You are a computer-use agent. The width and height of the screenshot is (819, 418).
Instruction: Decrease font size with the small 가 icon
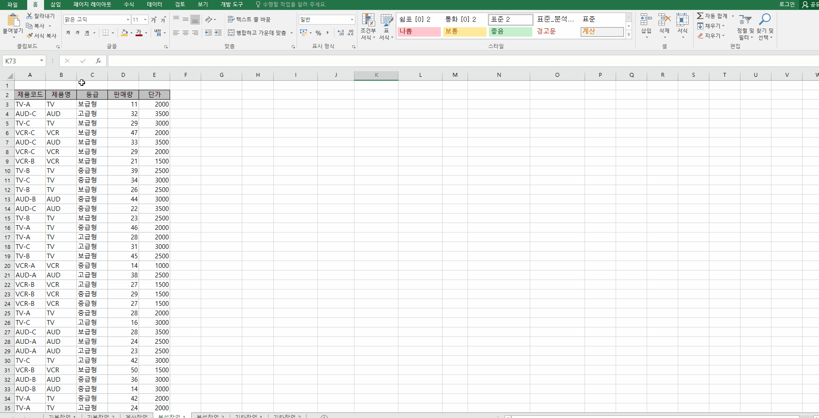163,20
